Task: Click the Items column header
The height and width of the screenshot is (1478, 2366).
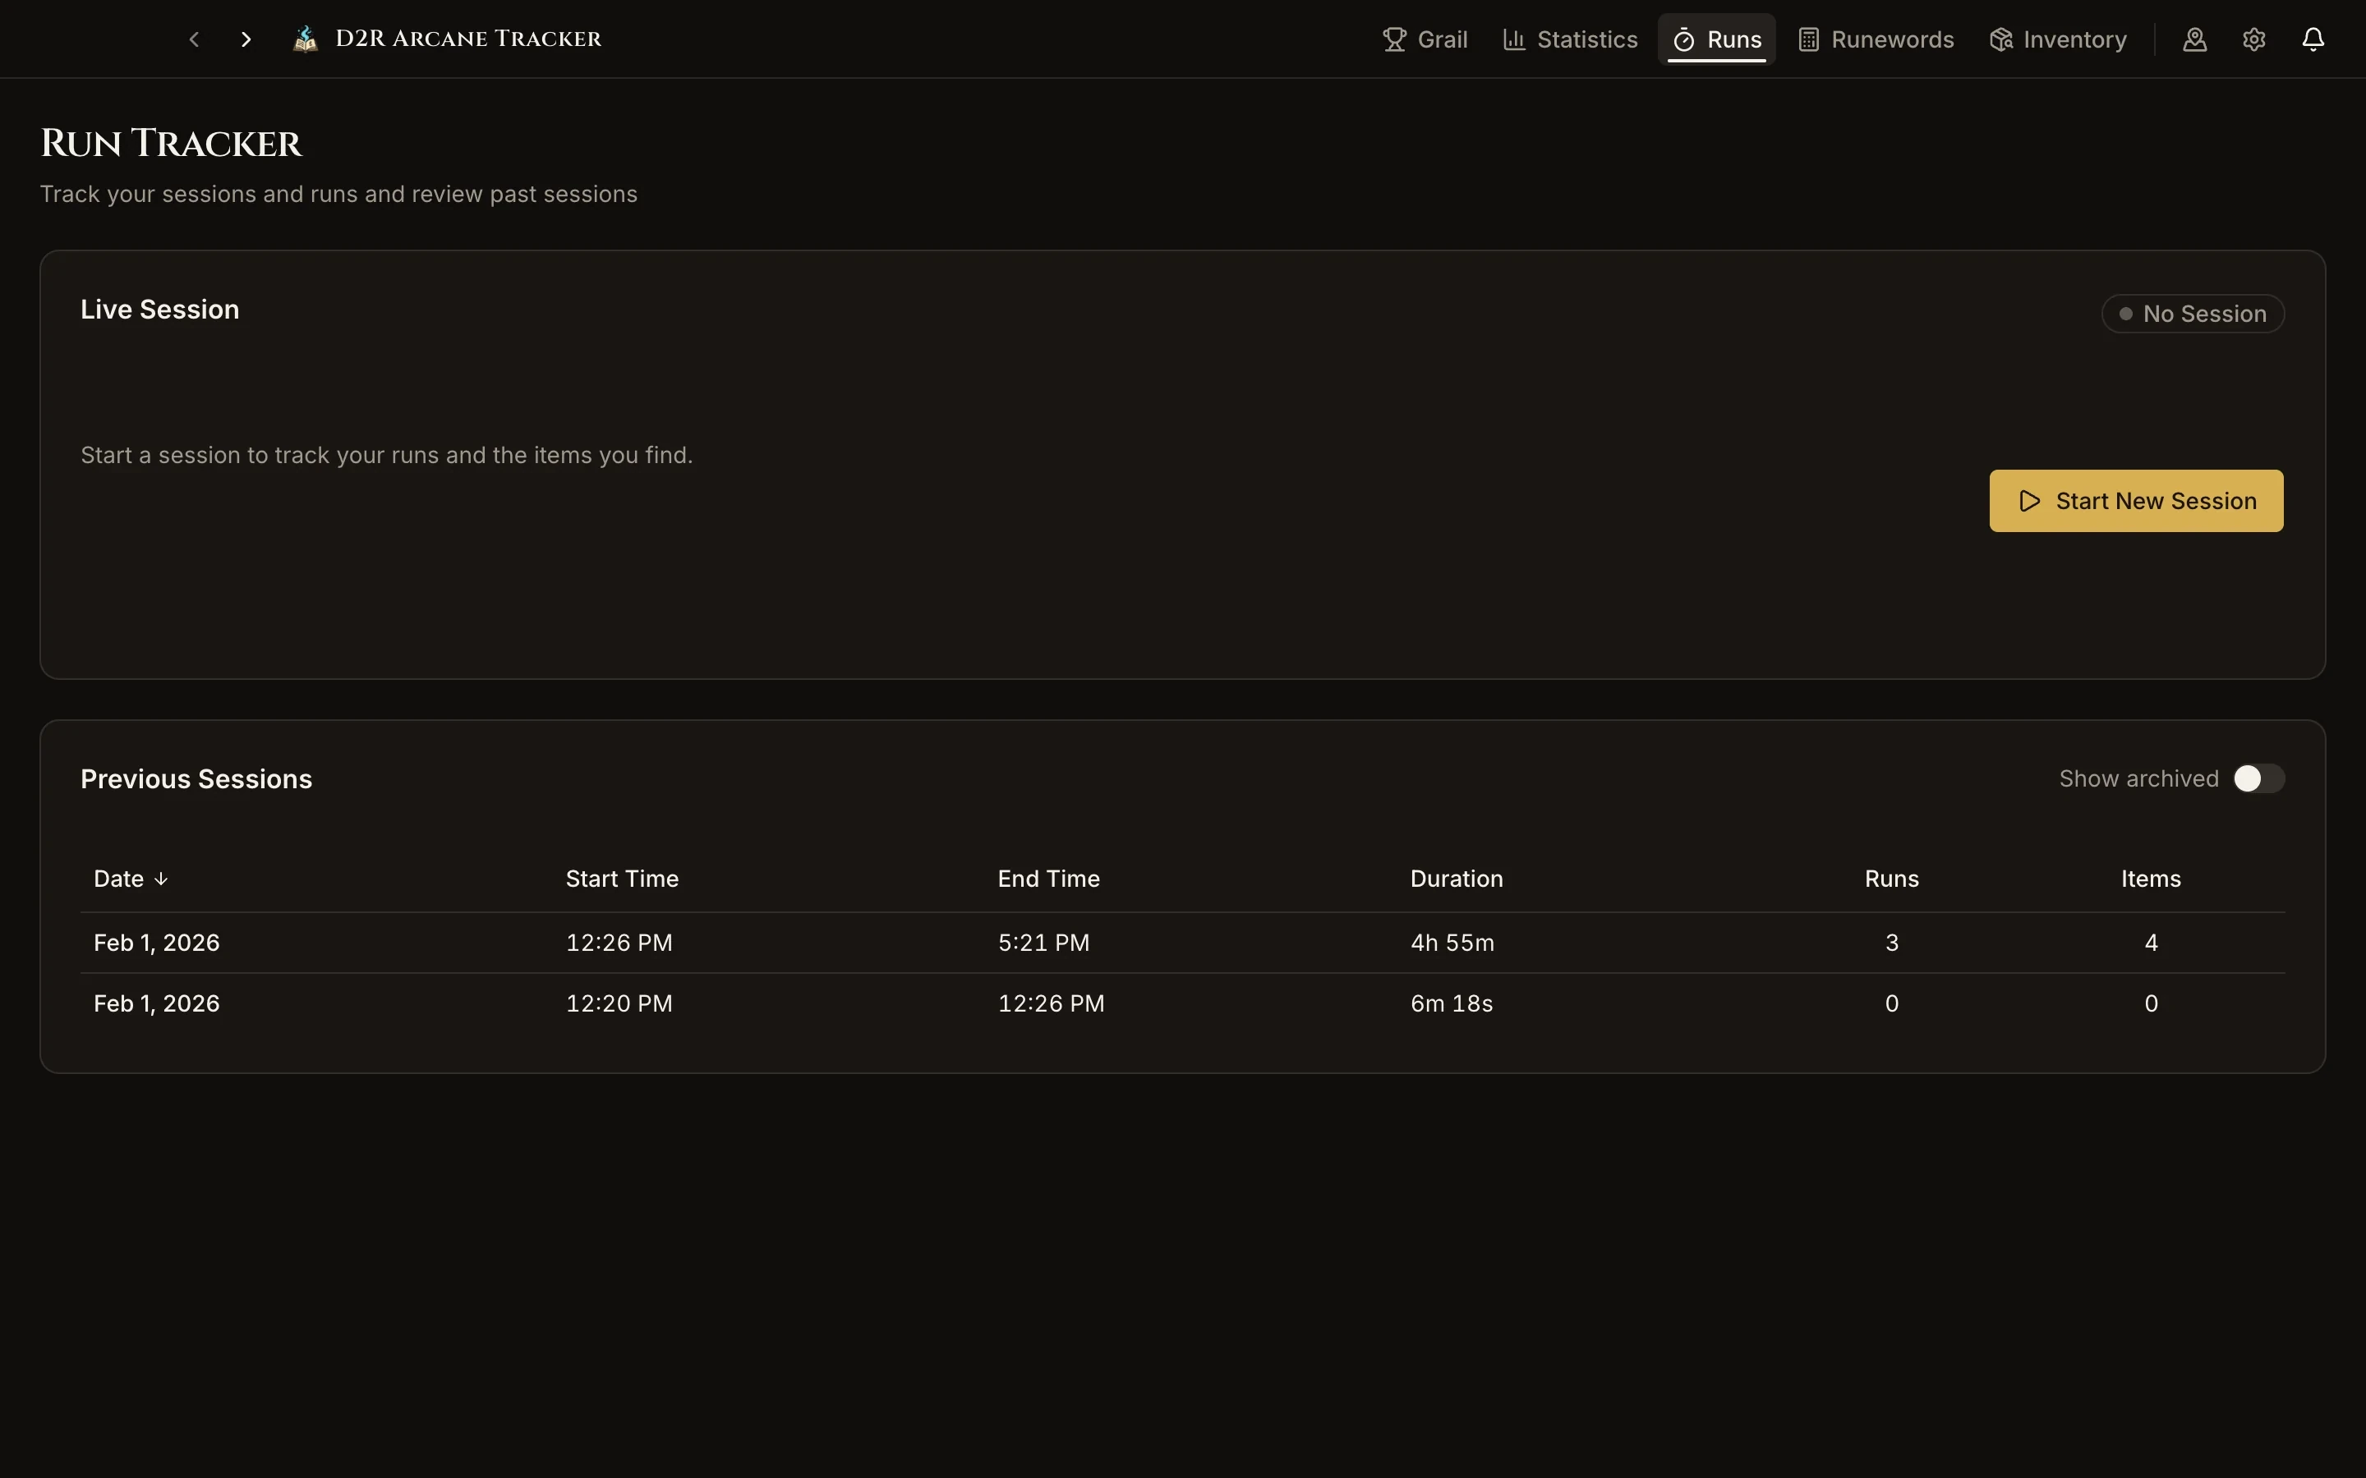Action: (2151, 879)
